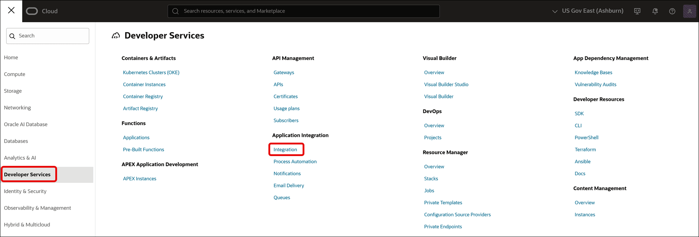Screen dimensions: 699x237
Task: Open the notifications bell icon
Action: (655, 11)
